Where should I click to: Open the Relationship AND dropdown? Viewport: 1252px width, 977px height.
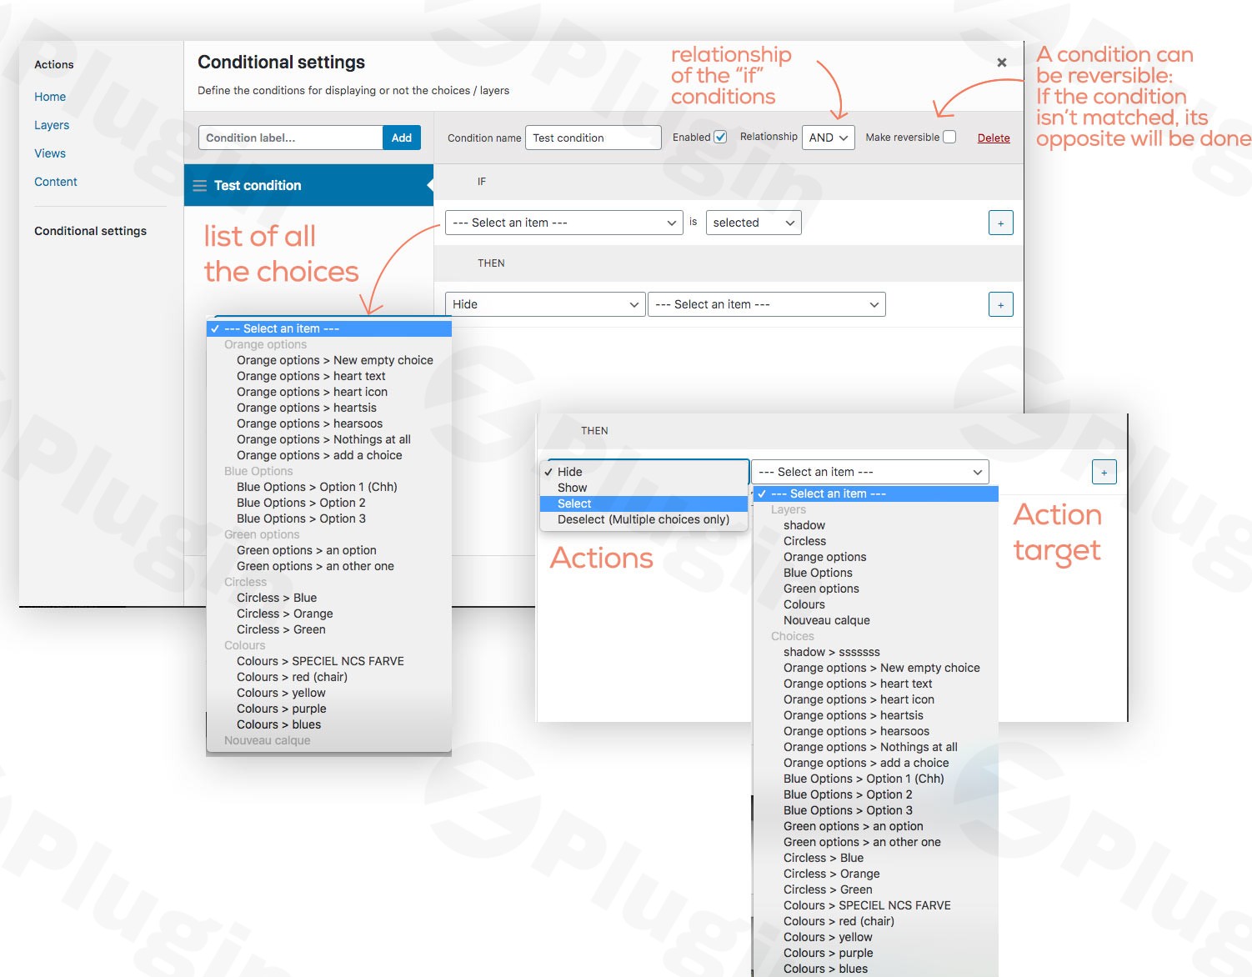pos(827,138)
